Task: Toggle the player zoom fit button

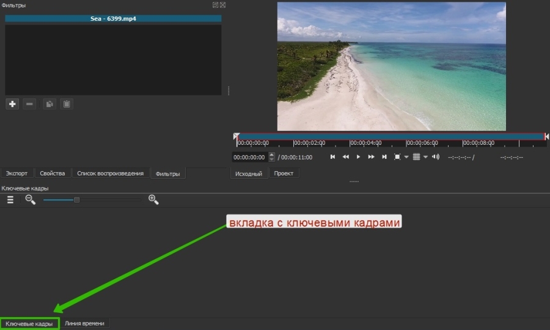Action: coord(397,157)
